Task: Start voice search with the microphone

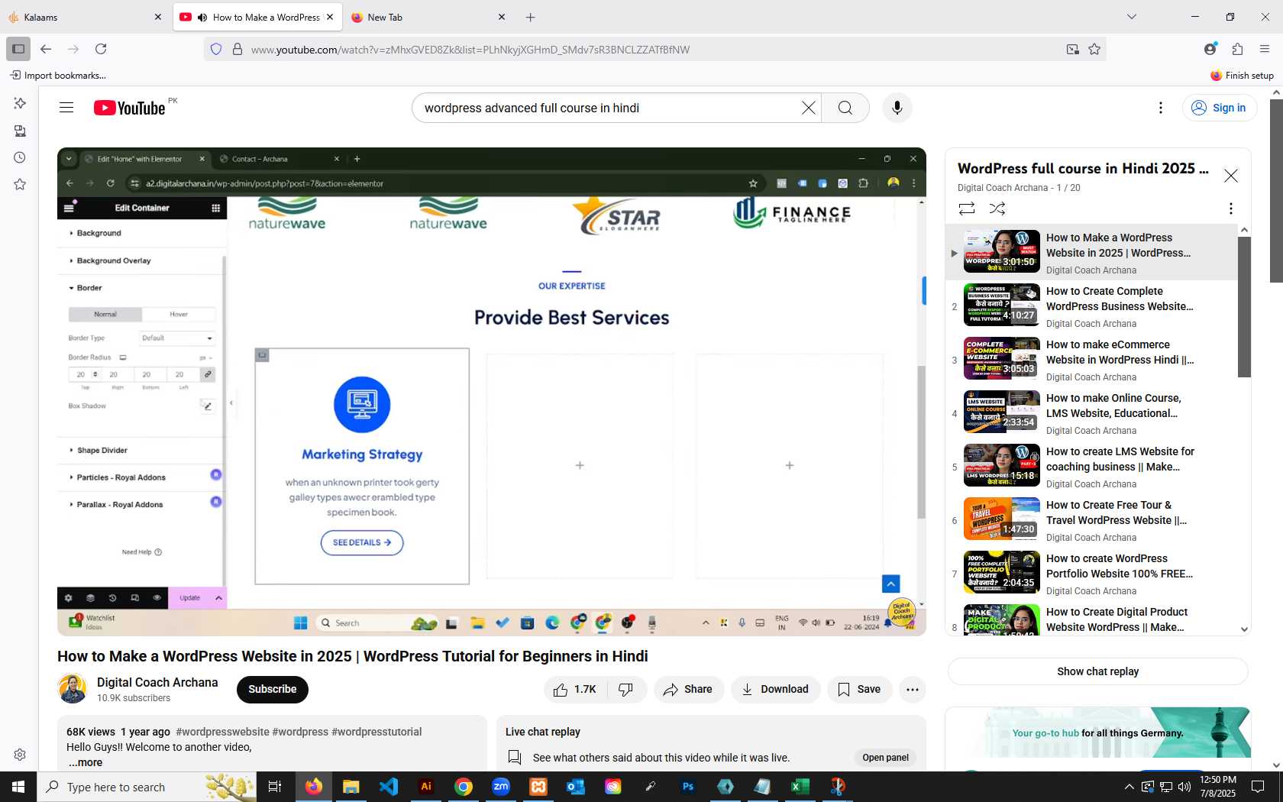Action: point(897,108)
